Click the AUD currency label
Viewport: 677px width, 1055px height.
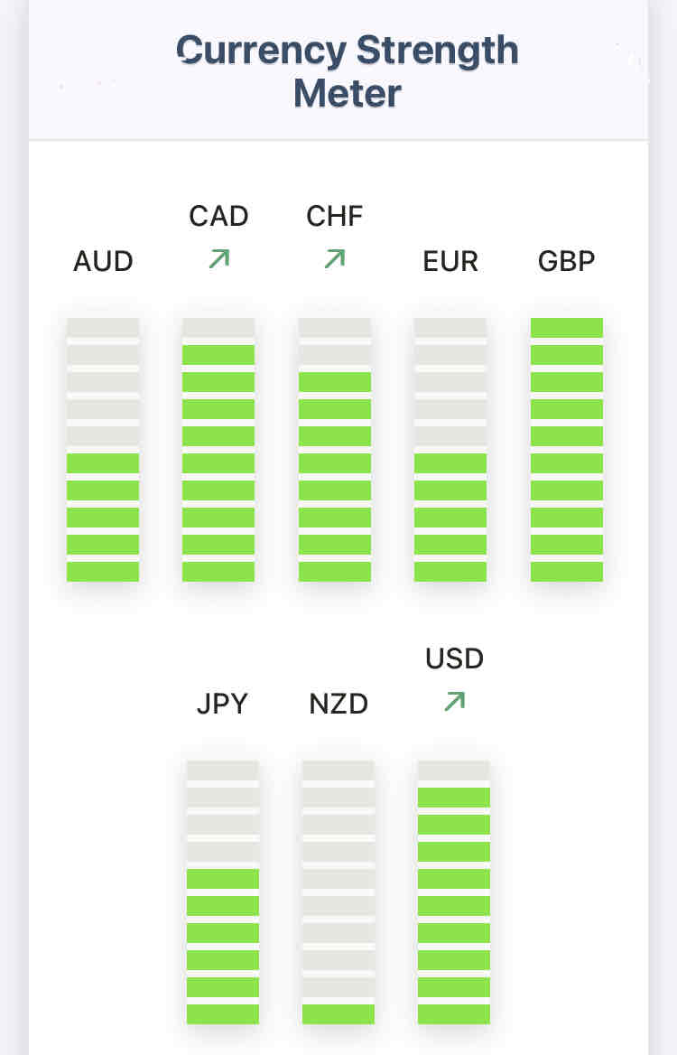point(103,262)
